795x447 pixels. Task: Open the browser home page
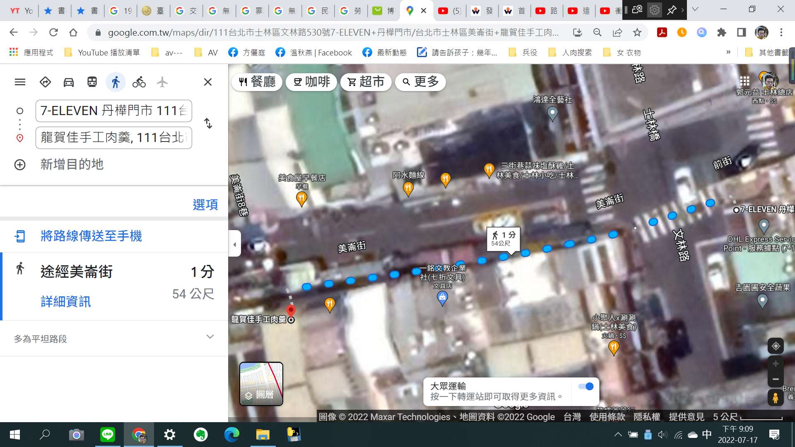[73, 32]
